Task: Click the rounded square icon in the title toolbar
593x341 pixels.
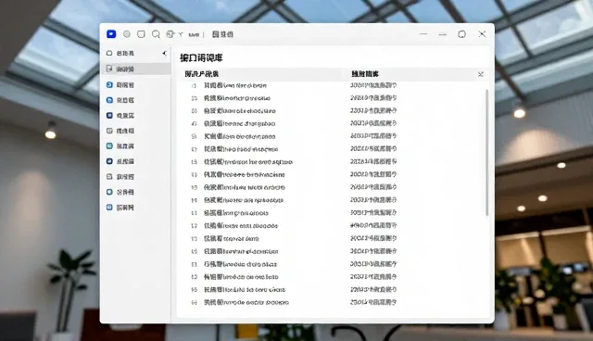Action: [141, 34]
